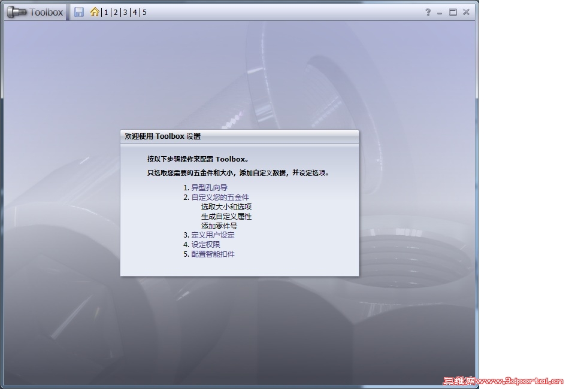Click the 选取大小和选项 text
Viewport: 575px width, 389px height.
click(226, 206)
